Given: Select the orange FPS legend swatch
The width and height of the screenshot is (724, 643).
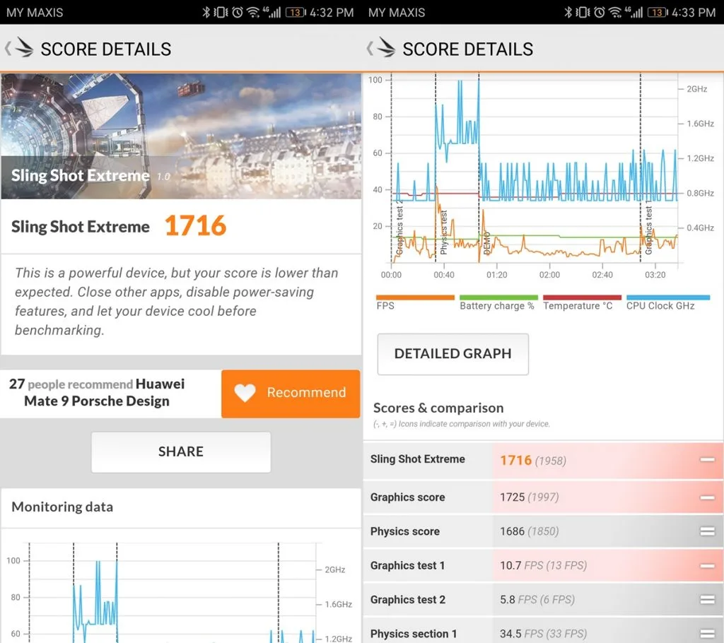Looking at the screenshot, I should click(x=415, y=297).
